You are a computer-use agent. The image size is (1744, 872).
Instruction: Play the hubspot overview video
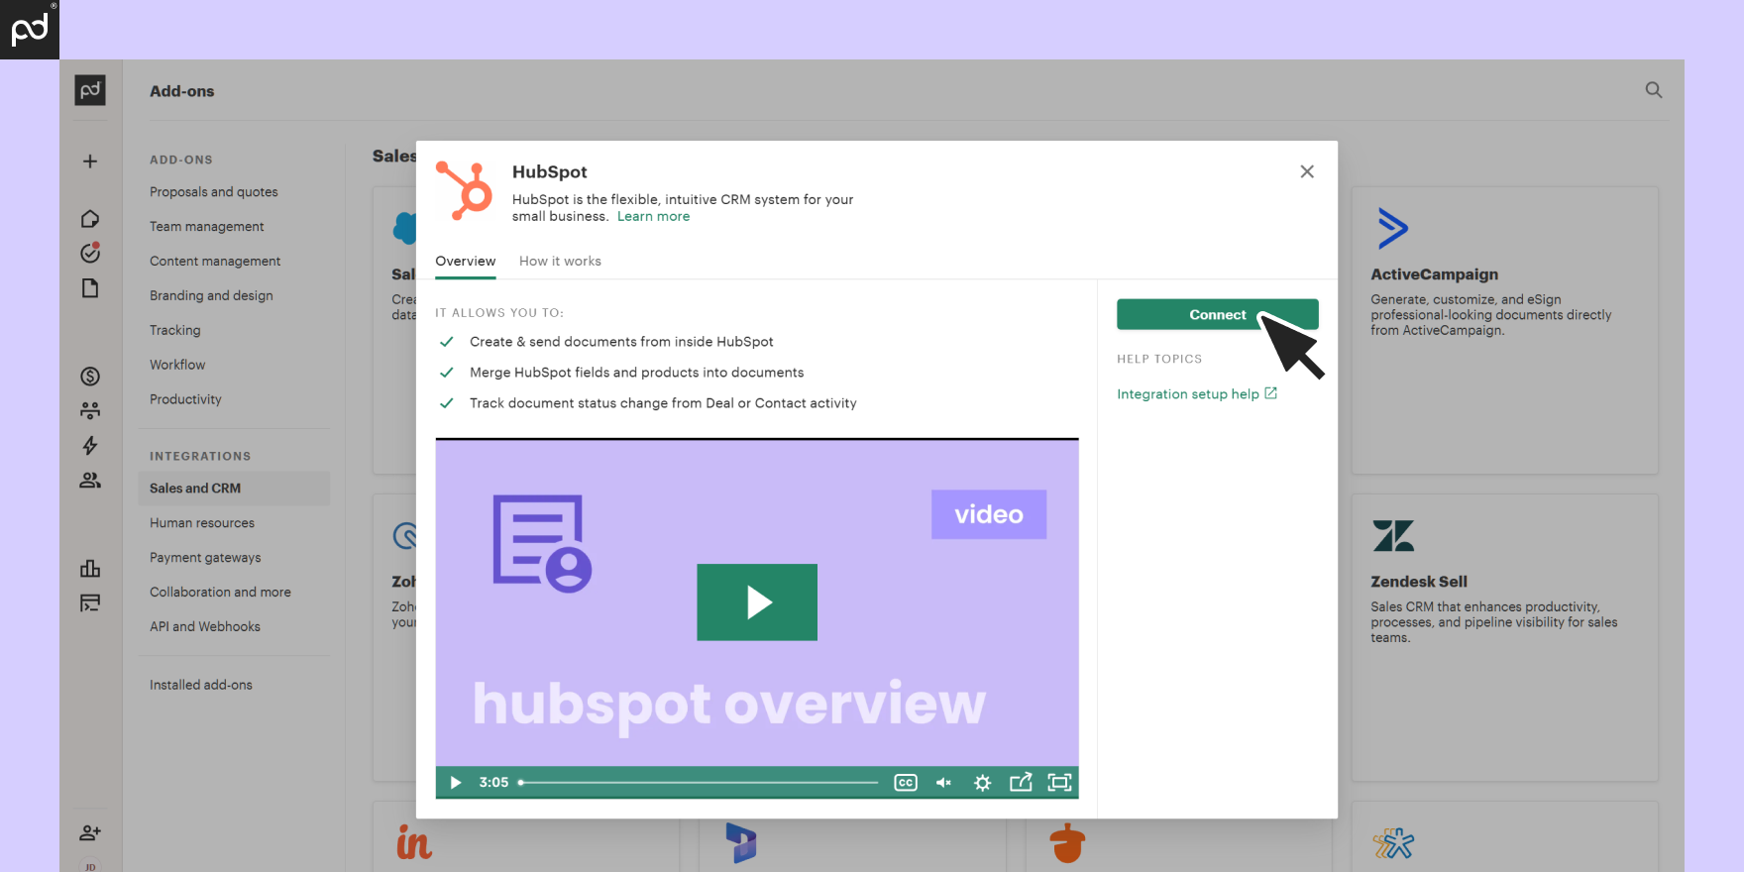(757, 602)
